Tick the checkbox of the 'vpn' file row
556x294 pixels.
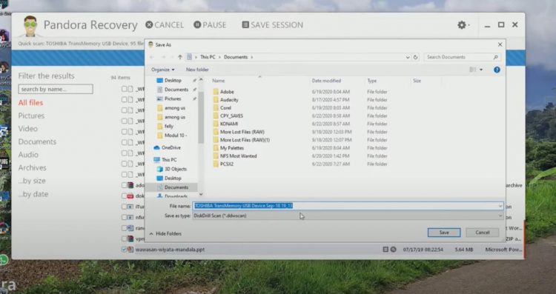pos(124,238)
